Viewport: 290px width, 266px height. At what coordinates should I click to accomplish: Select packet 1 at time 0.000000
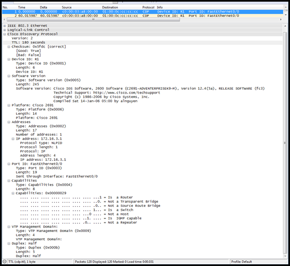coord(142,11)
